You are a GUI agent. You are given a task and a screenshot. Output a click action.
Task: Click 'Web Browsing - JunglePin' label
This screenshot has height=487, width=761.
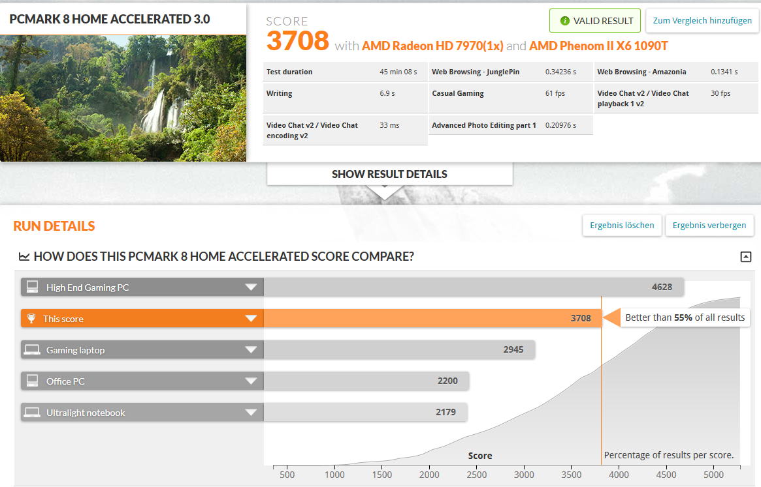coord(476,72)
